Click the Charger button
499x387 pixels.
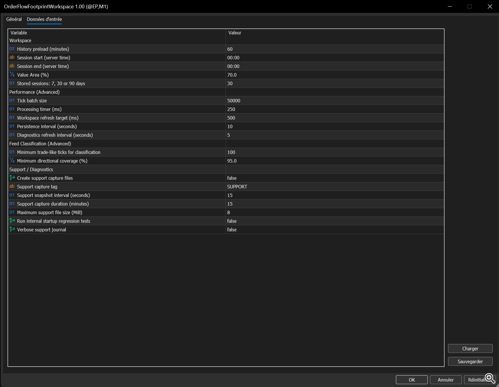[470, 349]
